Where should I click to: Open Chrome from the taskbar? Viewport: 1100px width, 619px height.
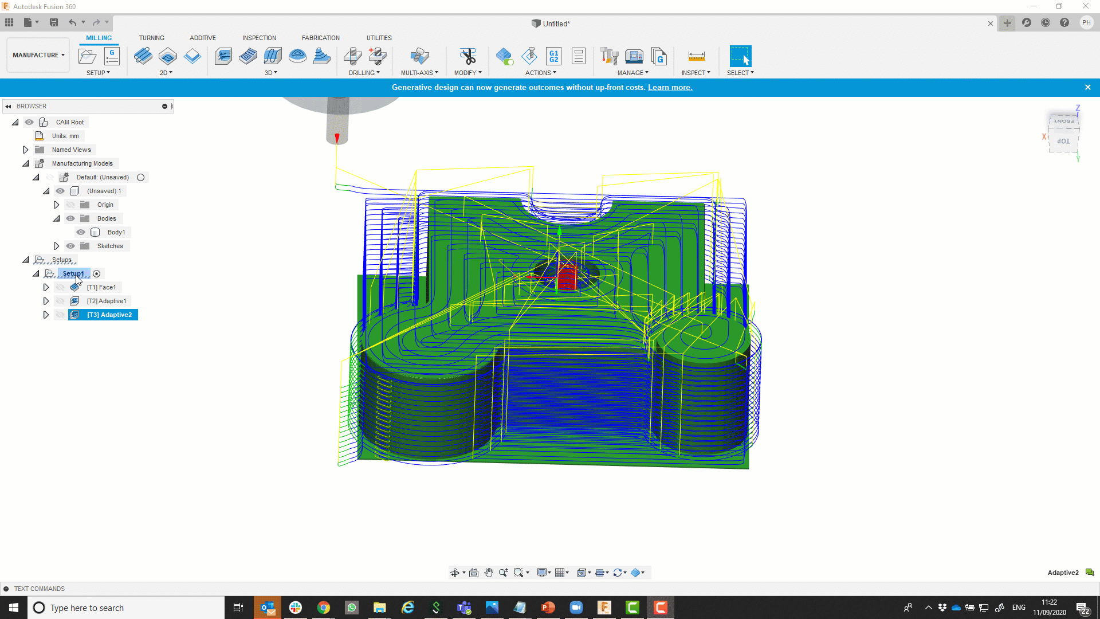click(x=324, y=608)
